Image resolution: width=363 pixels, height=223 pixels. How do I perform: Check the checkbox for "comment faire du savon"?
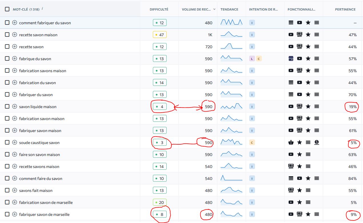[7, 178]
